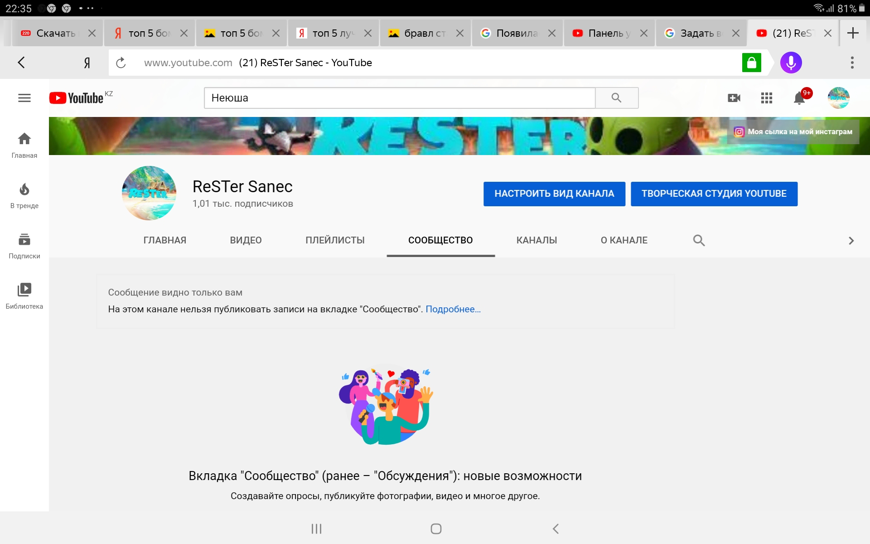Click the search magnifier icon in channel

point(699,240)
